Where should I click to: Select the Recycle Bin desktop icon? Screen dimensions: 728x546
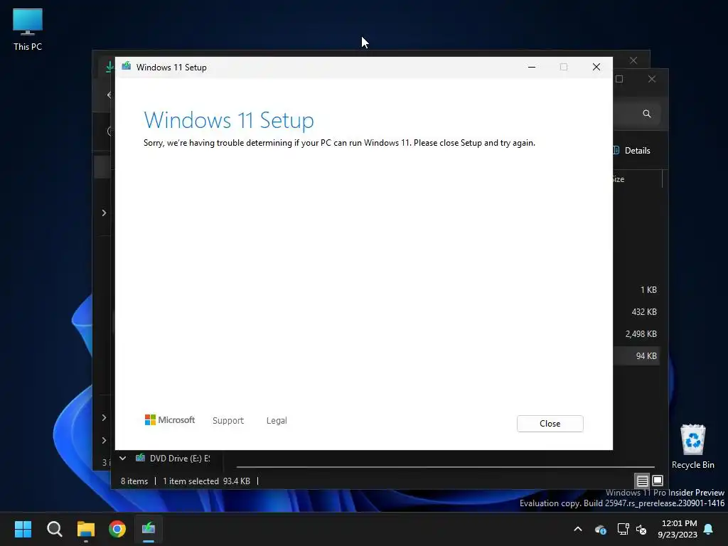tap(692, 446)
